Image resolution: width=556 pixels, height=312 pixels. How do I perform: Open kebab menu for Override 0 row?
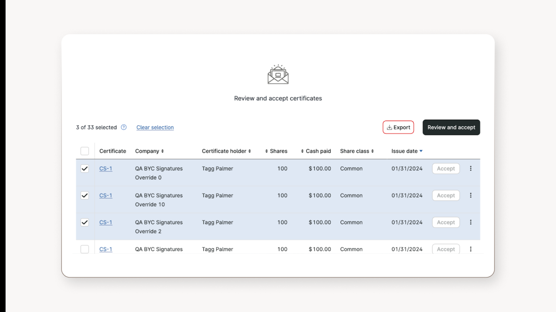pyautogui.click(x=471, y=168)
